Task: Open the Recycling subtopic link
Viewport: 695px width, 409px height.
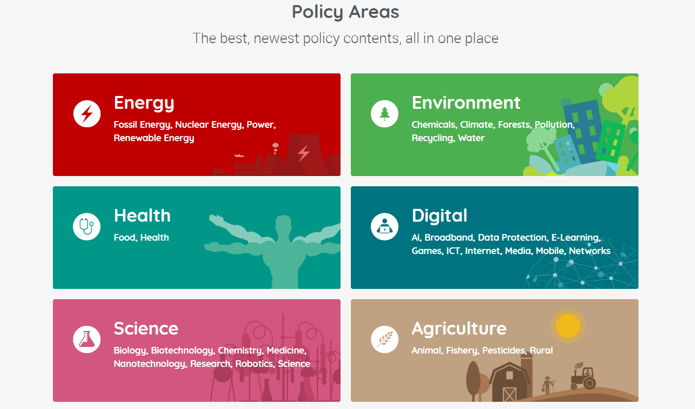Action: click(432, 138)
